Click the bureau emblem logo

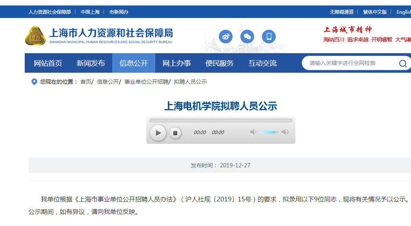pyautogui.click(x=35, y=36)
